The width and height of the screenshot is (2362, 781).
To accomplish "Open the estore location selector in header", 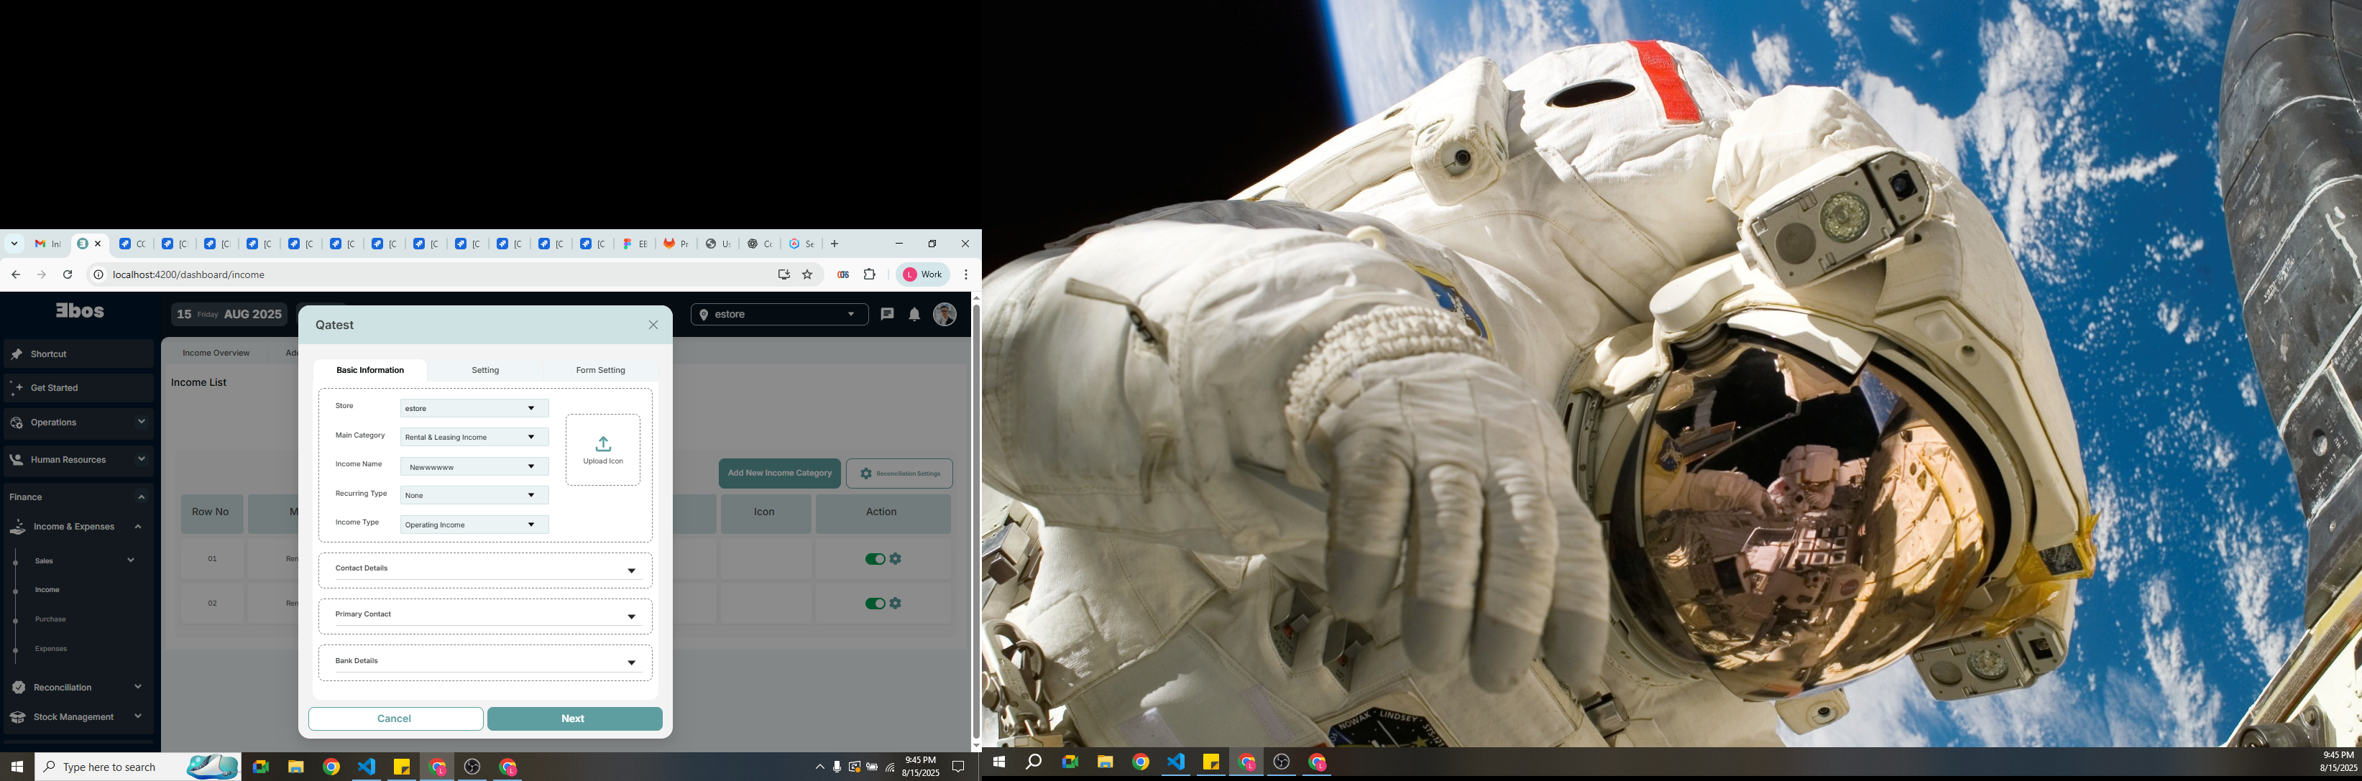I will [x=778, y=315].
